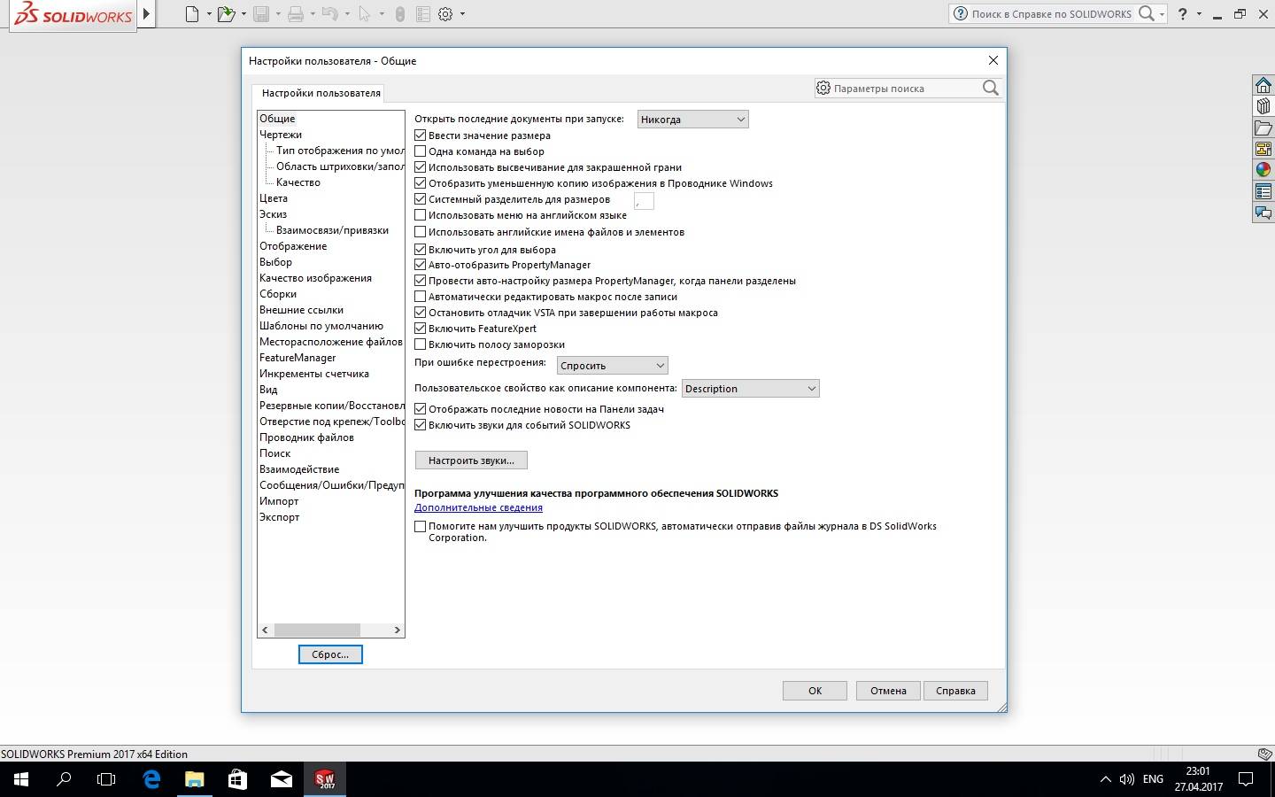Click the Select cursor tool icon
The width and height of the screenshot is (1275, 797).
364,14
